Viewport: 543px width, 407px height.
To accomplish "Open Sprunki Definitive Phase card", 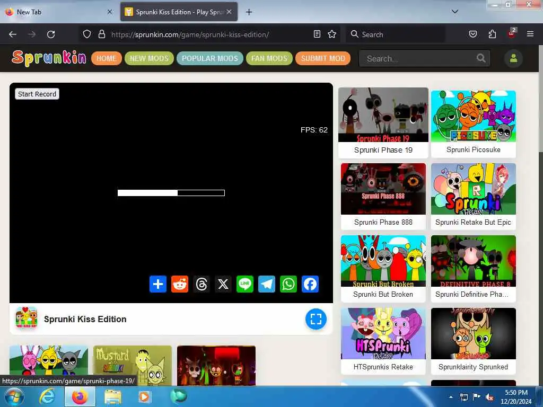I will (x=474, y=269).
